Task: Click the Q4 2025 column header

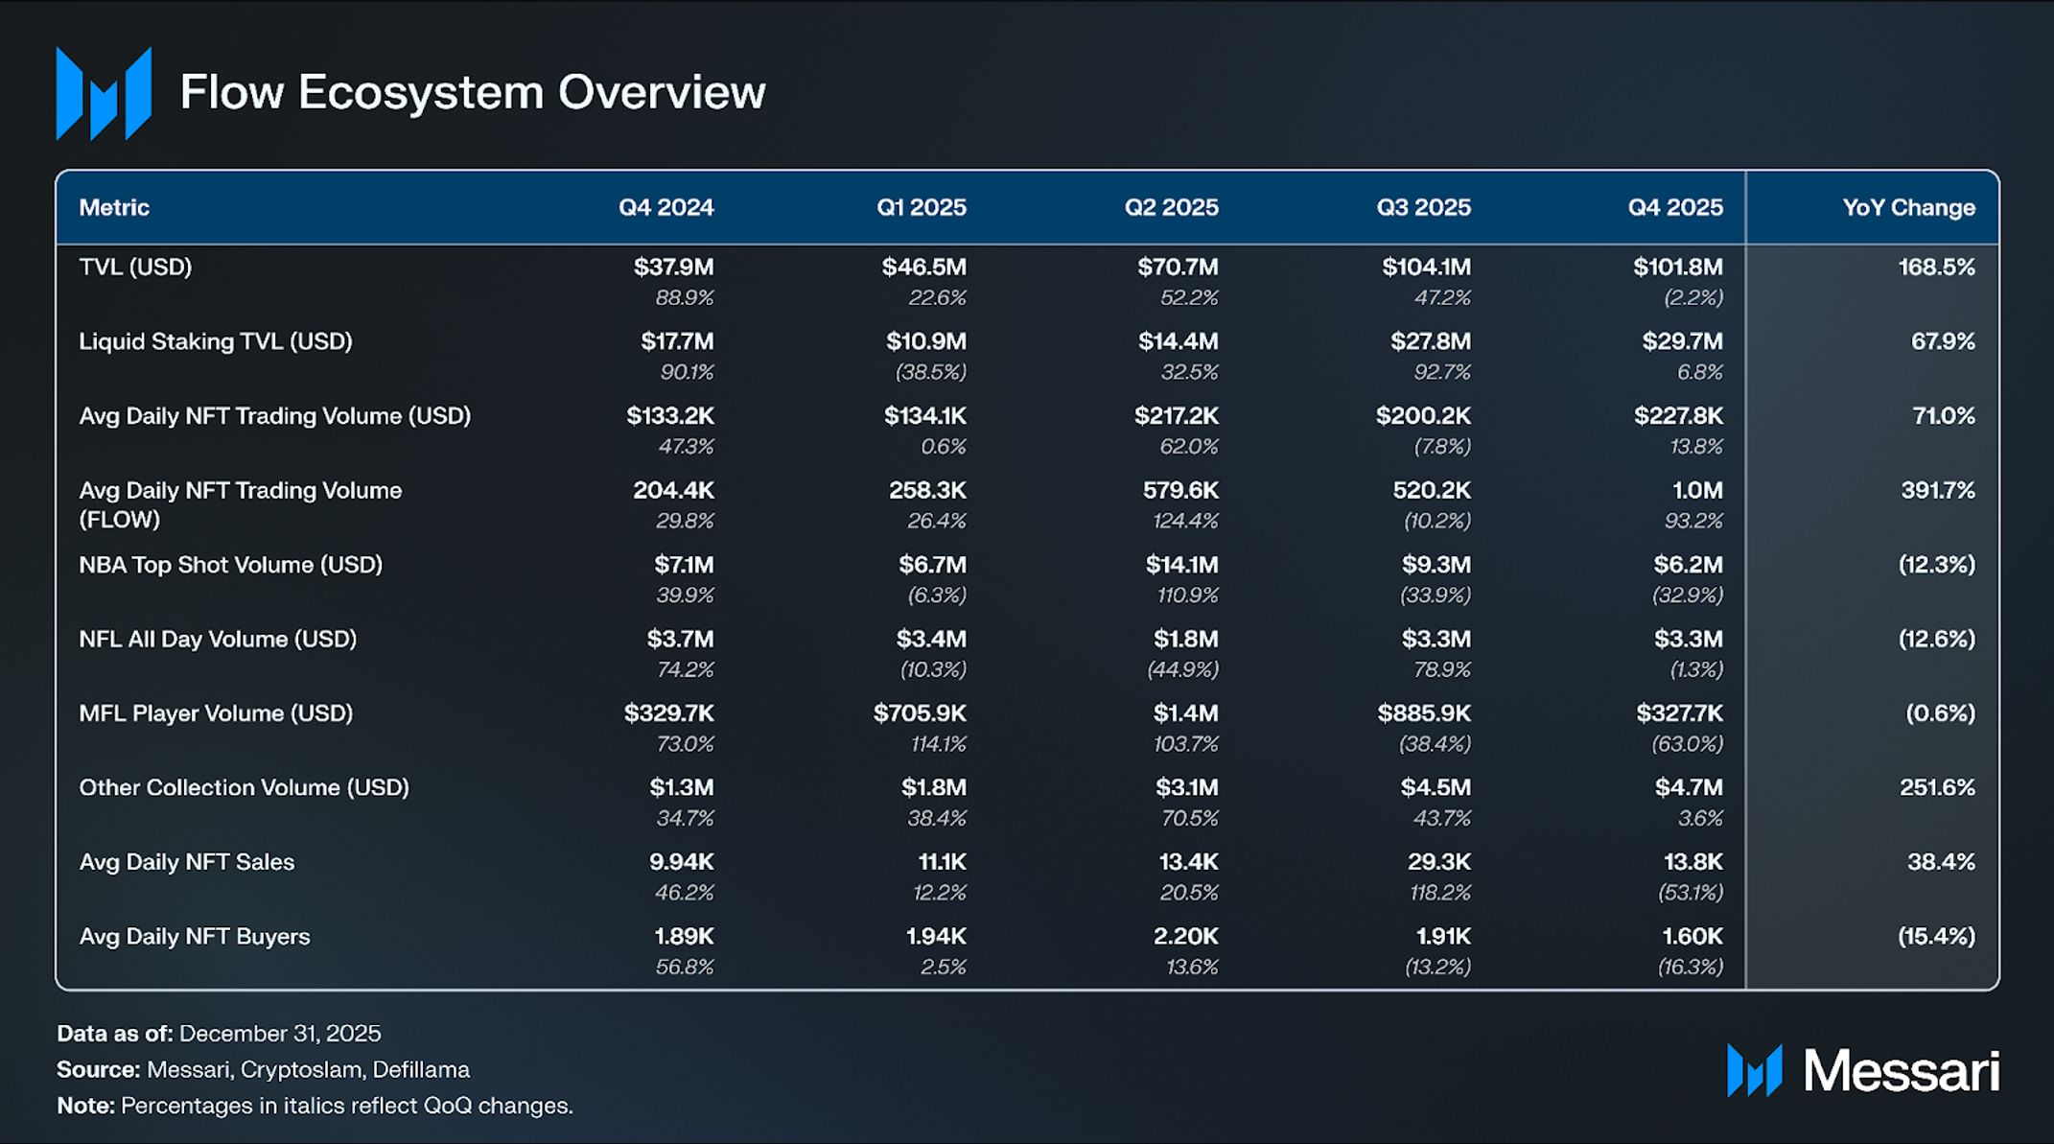Action: [1674, 207]
